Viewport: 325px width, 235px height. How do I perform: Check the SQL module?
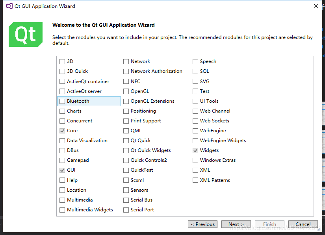click(x=195, y=71)
